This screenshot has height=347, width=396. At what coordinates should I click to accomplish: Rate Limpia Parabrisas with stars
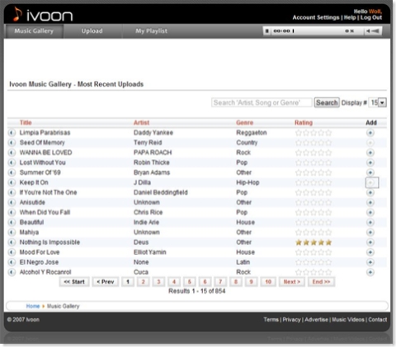click(313, 133)
